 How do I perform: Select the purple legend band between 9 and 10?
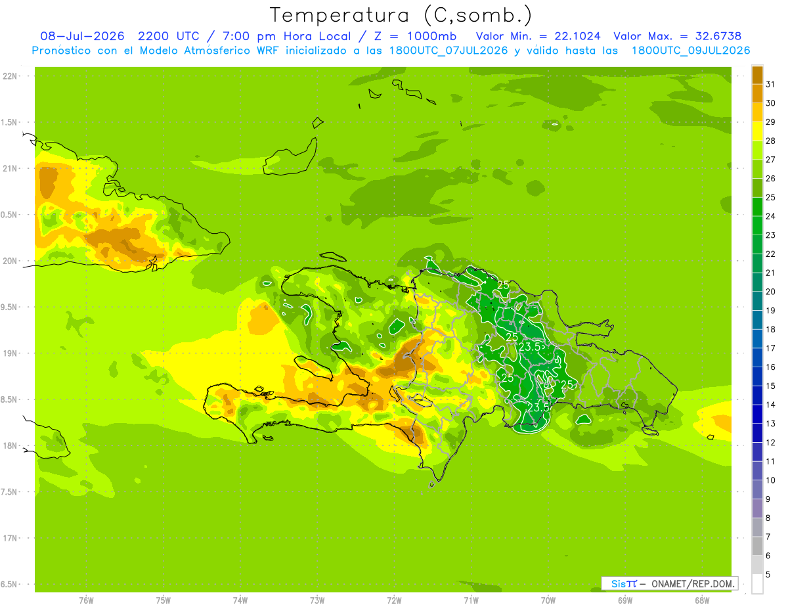click(x=757, y=489)
